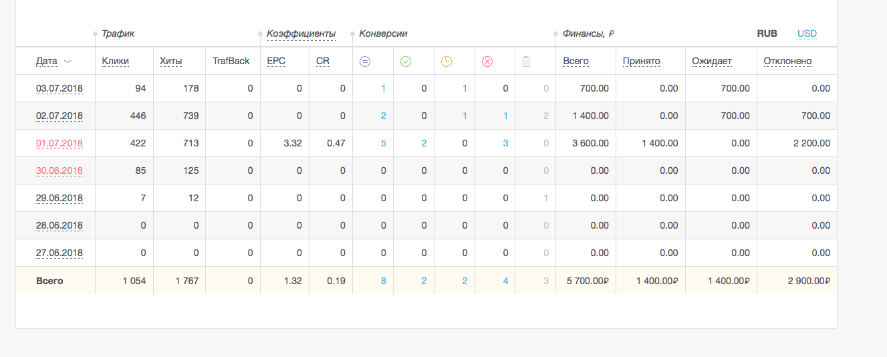Sort by trash conversions bin icon

[526, 62]
